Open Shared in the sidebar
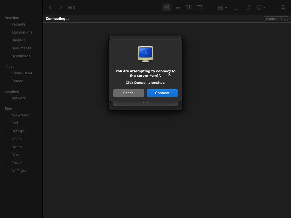Image resolution: width=291 pixels, height=218 pixels. pyautogui.click(x=17, y=81)
